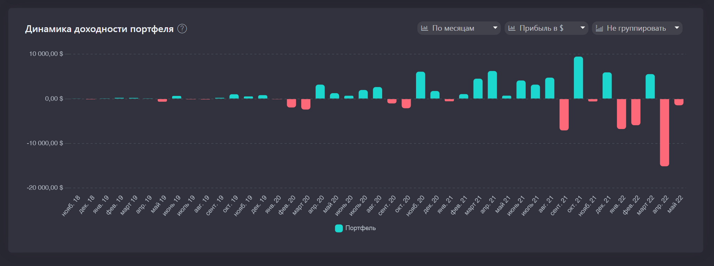This screenshot has height=266, width=714.
Task: Select the red bar for май 19
Action: click(x=162, y=100)
